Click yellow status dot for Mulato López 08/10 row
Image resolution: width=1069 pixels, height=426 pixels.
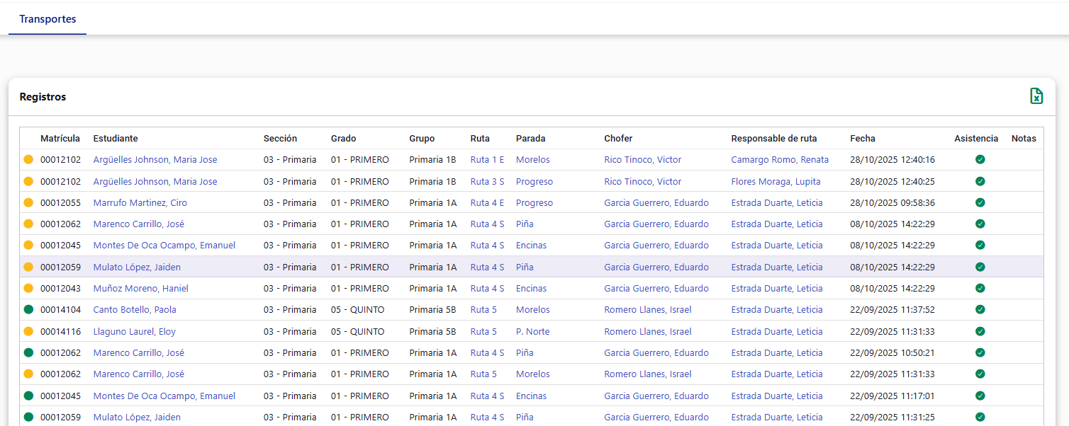[28, 267]
